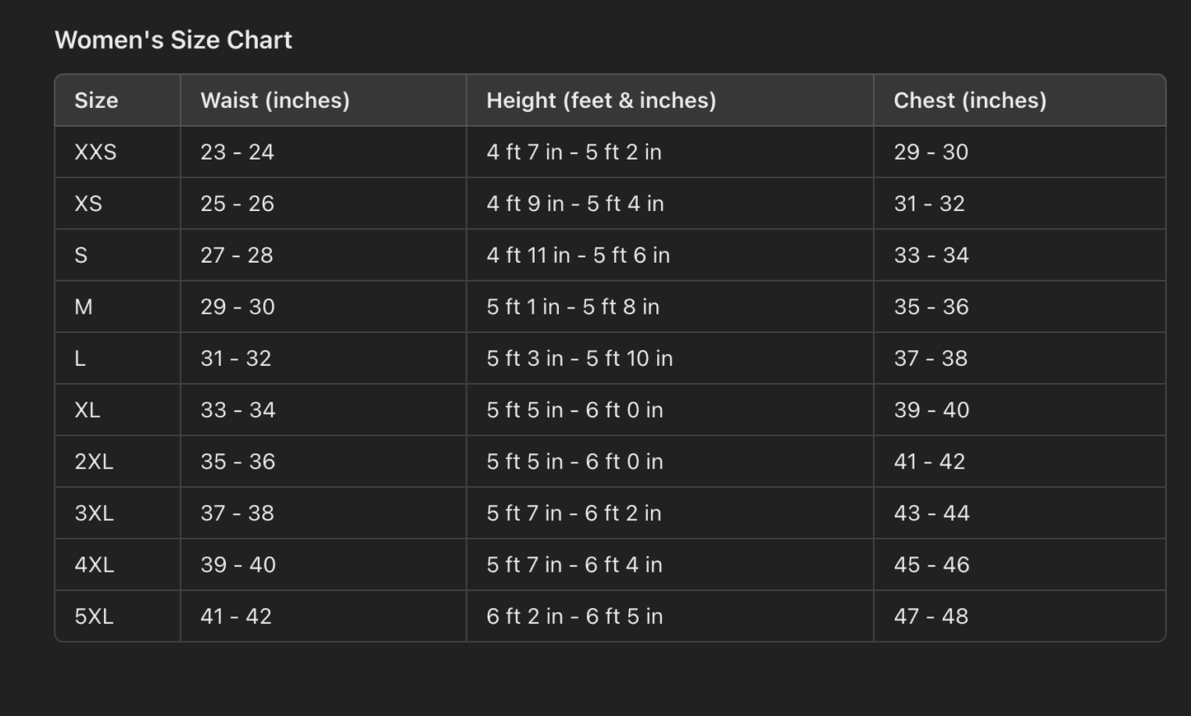Image resolution: width=1191 pixels, height=716 pixels.
Task: Select the S size height range cell
Action: [x=578, y=255]
